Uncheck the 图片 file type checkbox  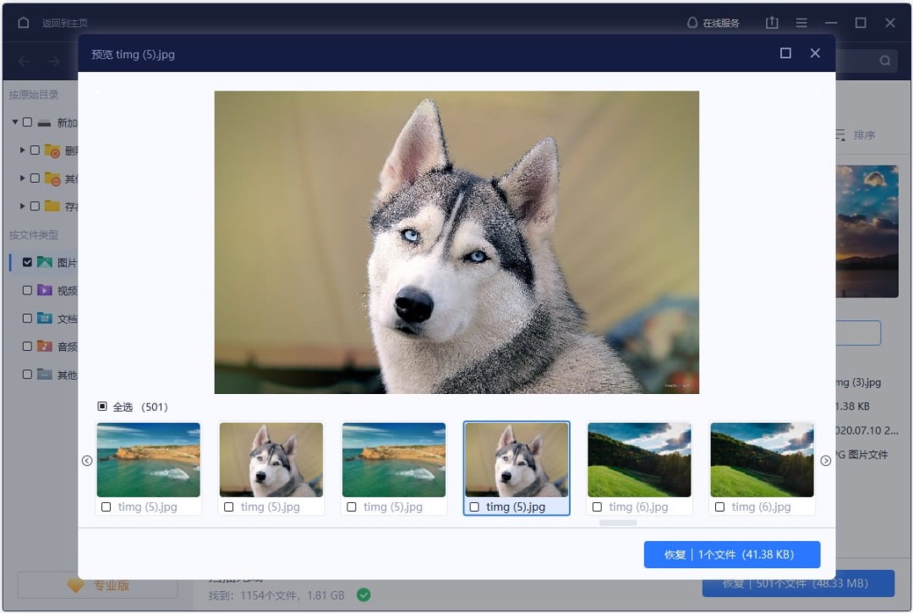(27, 262)
